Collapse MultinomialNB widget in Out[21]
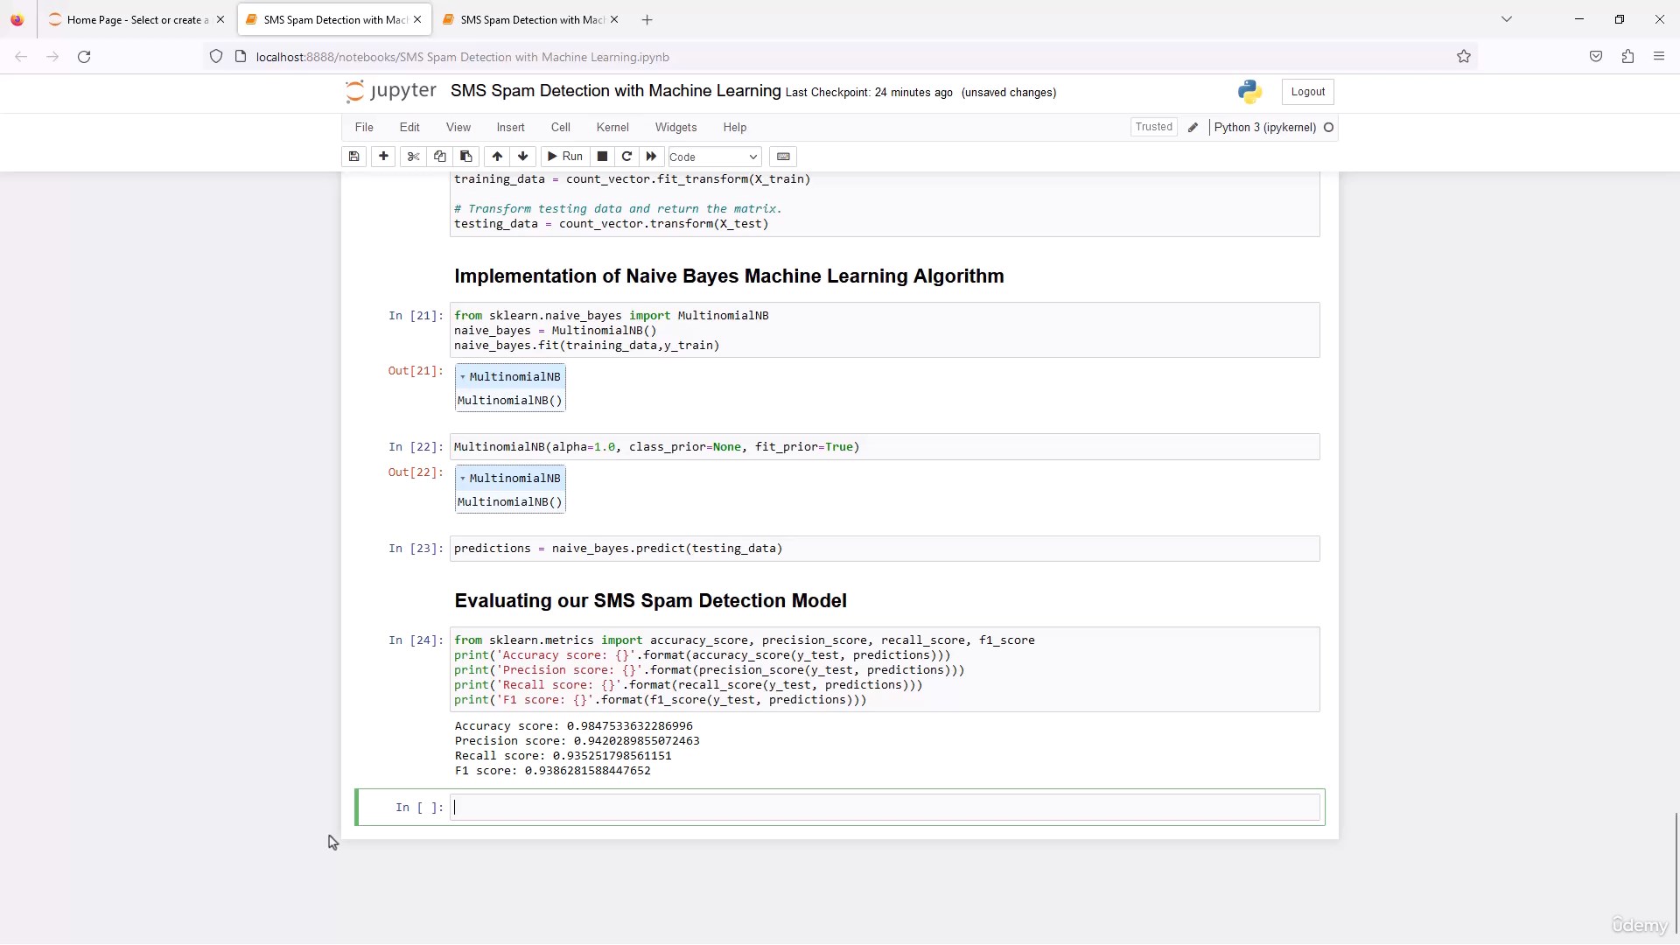Viewport: 1680px width, 945px height. click(463, 377)
